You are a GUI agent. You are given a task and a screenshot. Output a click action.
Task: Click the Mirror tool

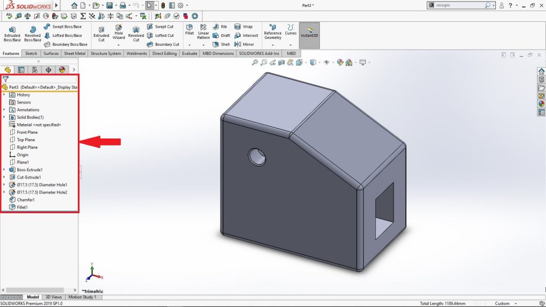(x=244, y=44)
